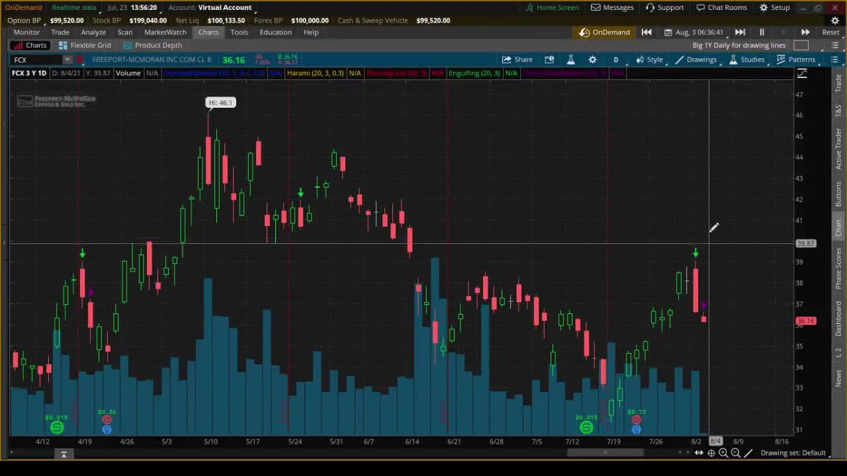Zoom in with the magnifier plus icon
Screen dimensions: 847x476
[x=723, y=453]
